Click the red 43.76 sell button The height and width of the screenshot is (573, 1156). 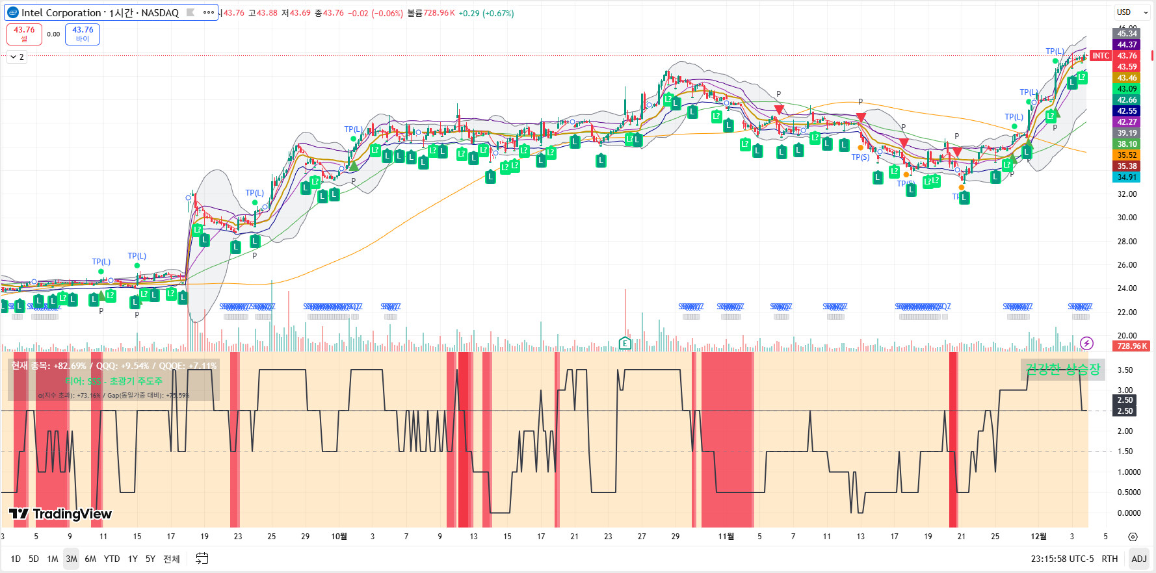(24, 34)
